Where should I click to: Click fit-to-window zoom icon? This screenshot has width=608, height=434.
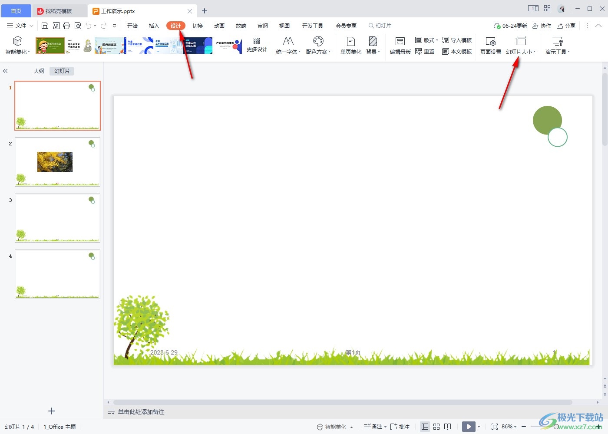[494, 427]
